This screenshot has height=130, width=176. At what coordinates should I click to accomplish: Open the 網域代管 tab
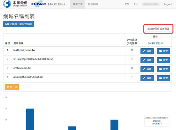pyautogui.click(x=78, y=4)
